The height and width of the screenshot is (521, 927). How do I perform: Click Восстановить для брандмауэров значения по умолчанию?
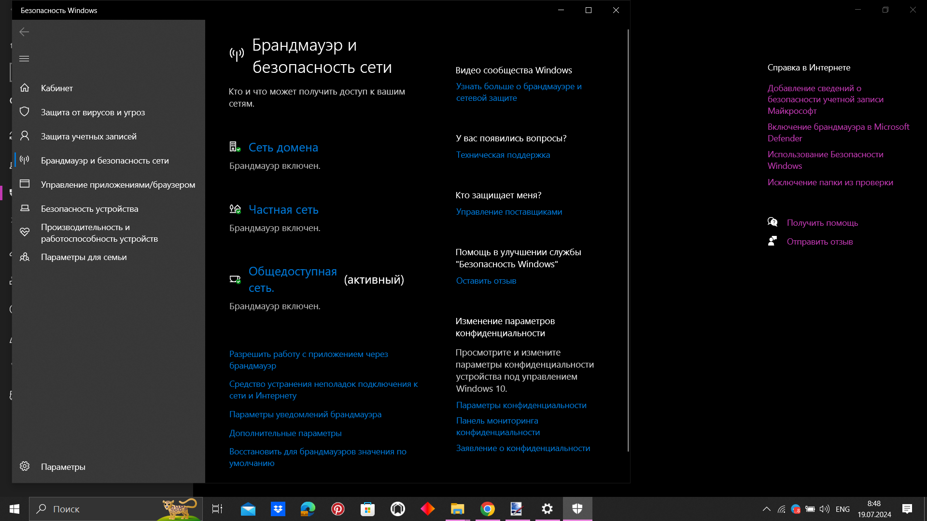[318, 457]
